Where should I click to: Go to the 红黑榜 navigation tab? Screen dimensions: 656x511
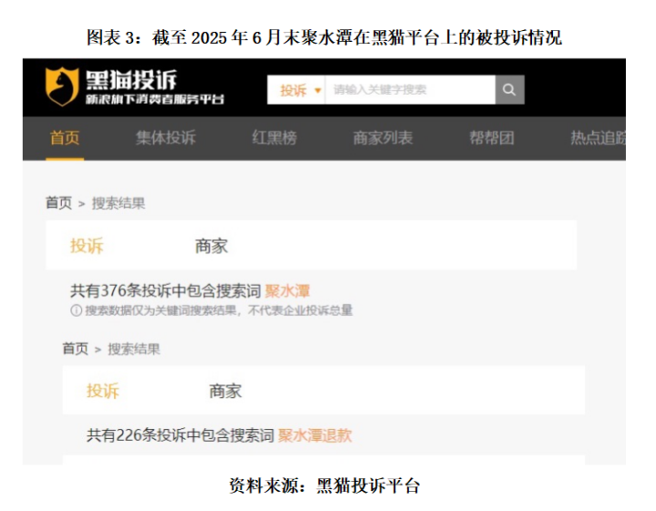[275, 138]
